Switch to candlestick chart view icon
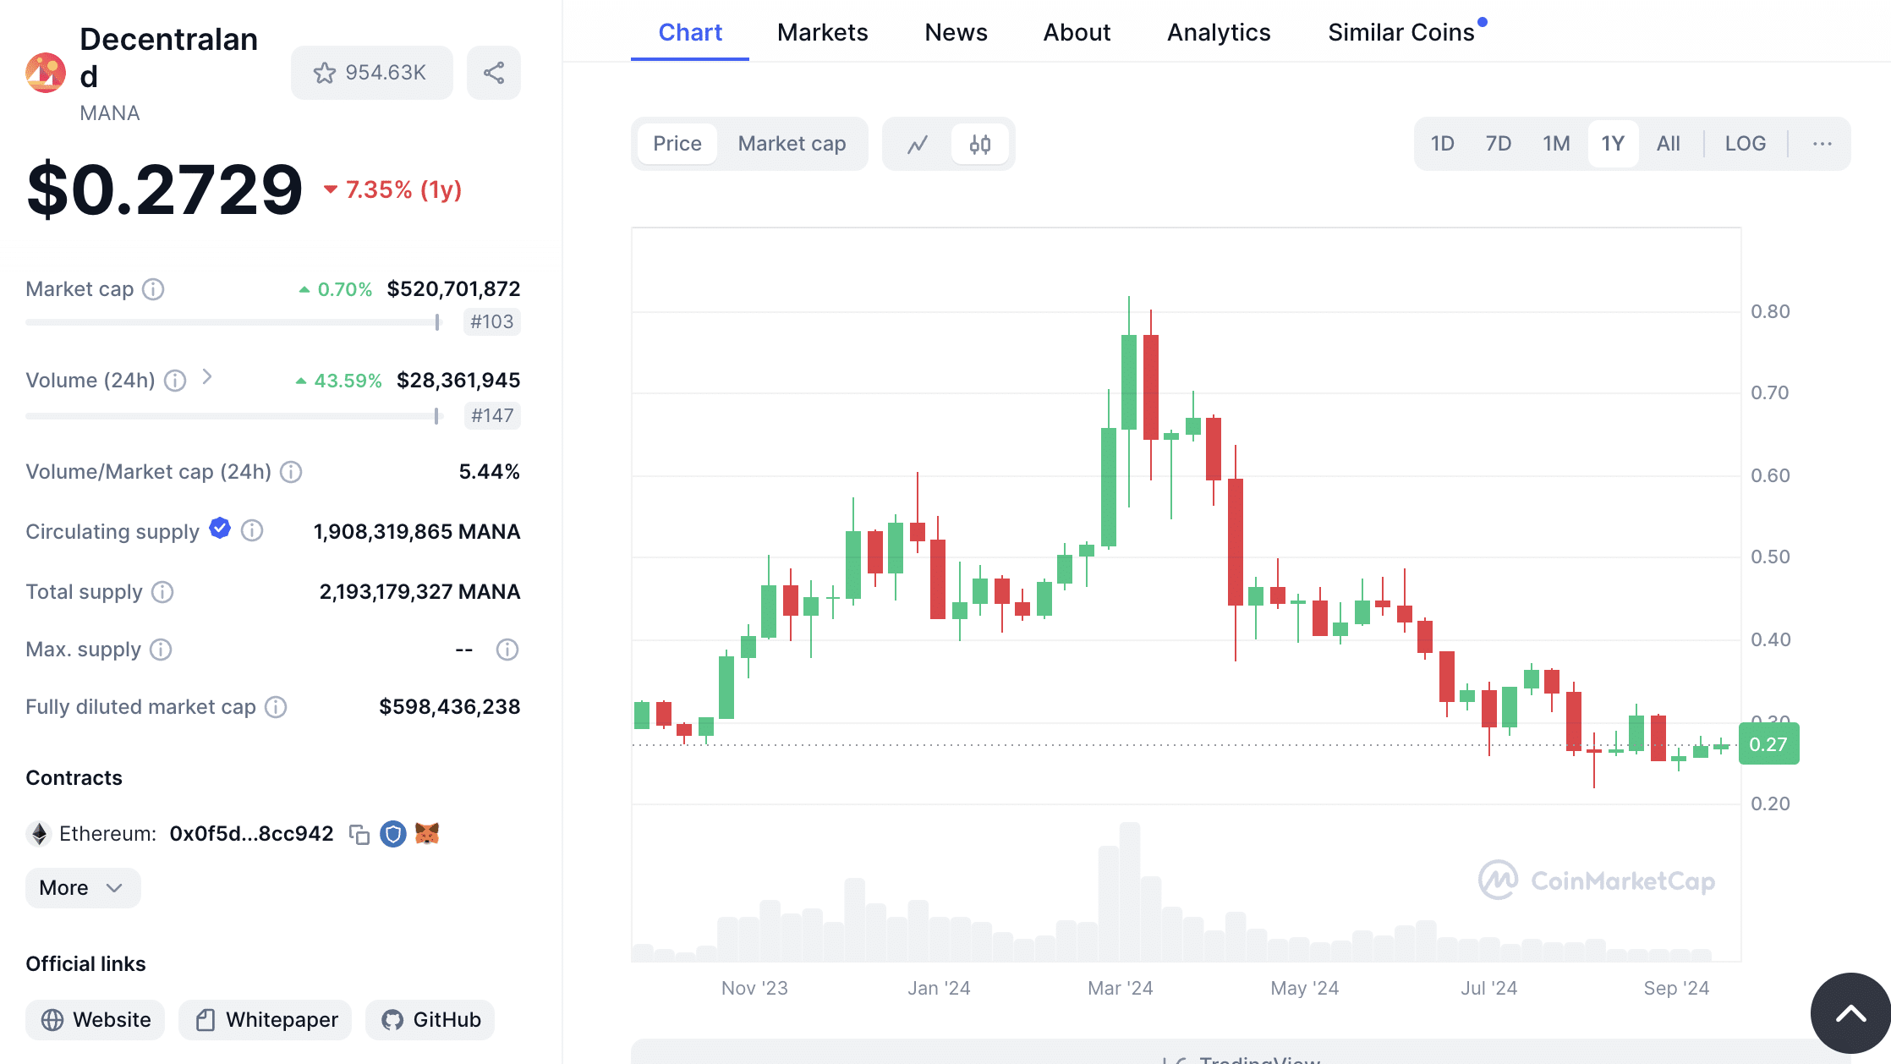Viewport: 1891px width, 1064px height. pos(980,145)
